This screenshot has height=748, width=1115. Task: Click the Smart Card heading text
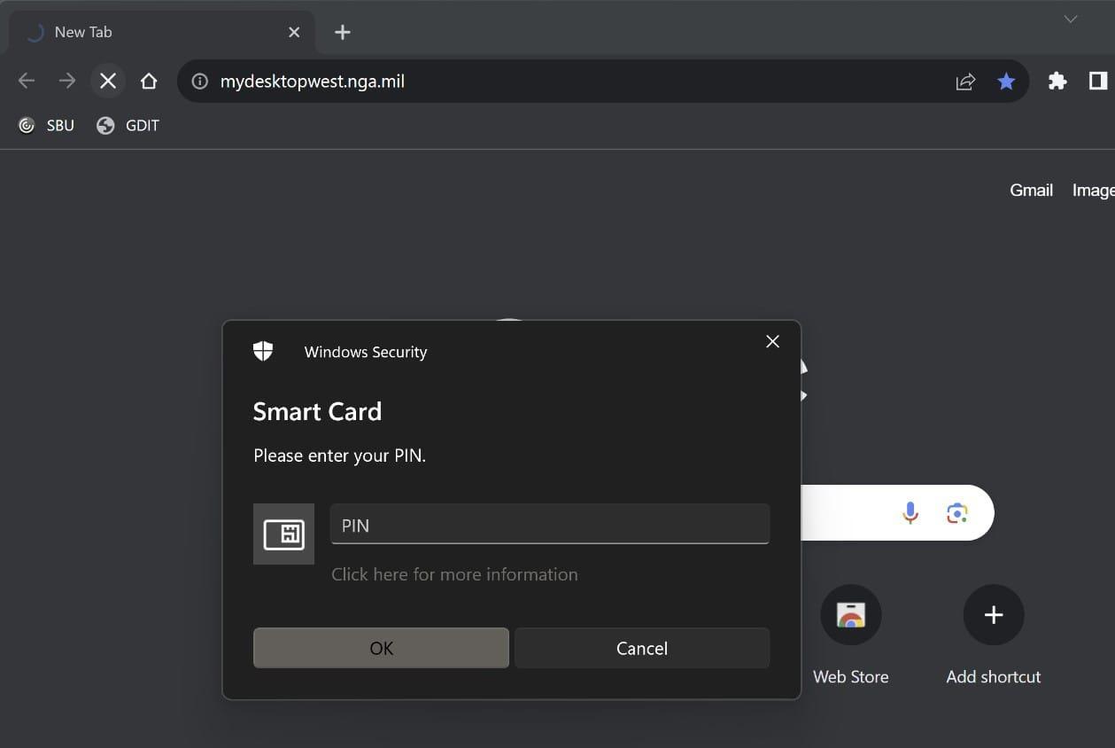[317, 411]
